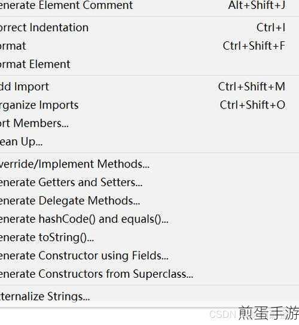Pick Generate hashCode() and equals()
This screenshot has height=325, width=299.
(x=149, y=219)
